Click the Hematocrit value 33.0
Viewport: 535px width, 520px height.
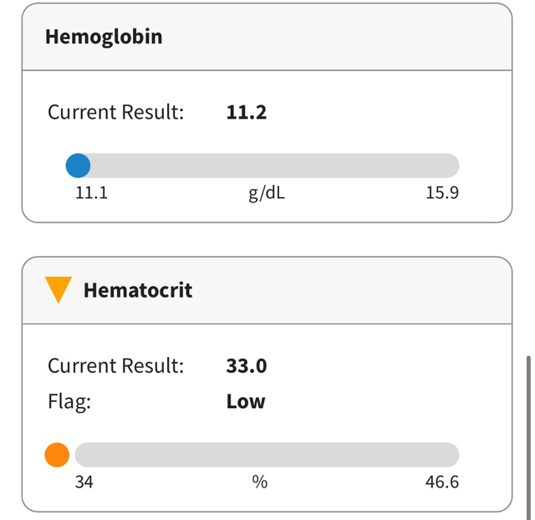point(247,365)
